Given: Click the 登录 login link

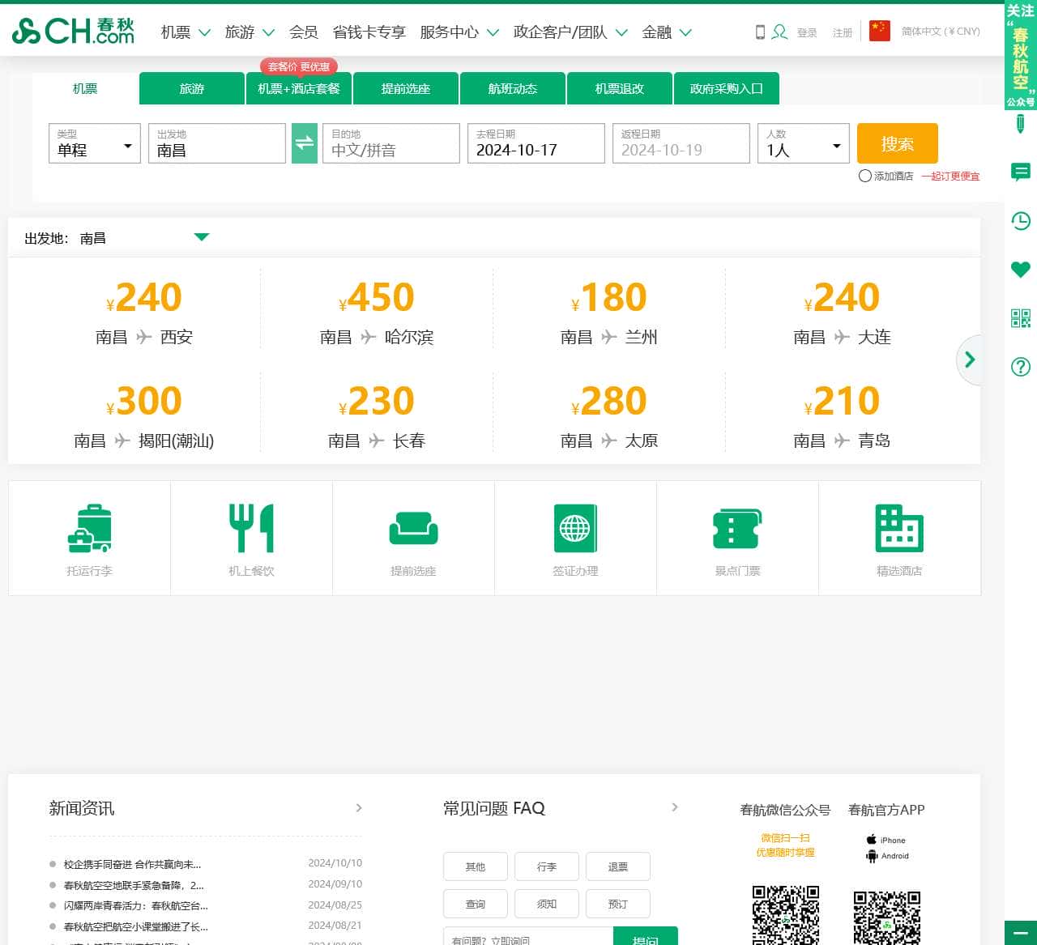Looking at the screenshot, I should 806,32.
